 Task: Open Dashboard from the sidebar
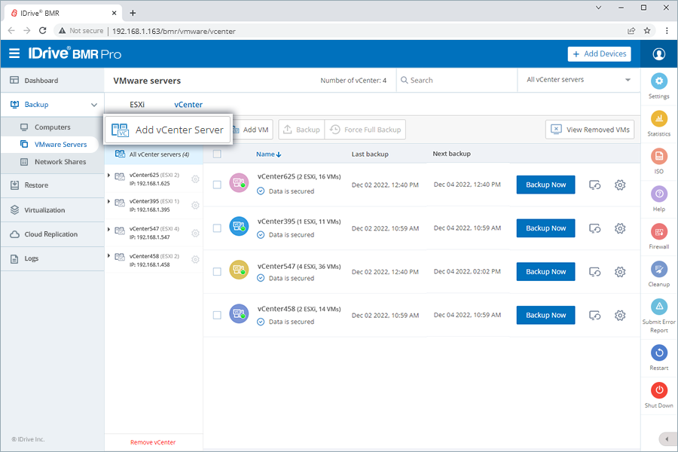52,81
